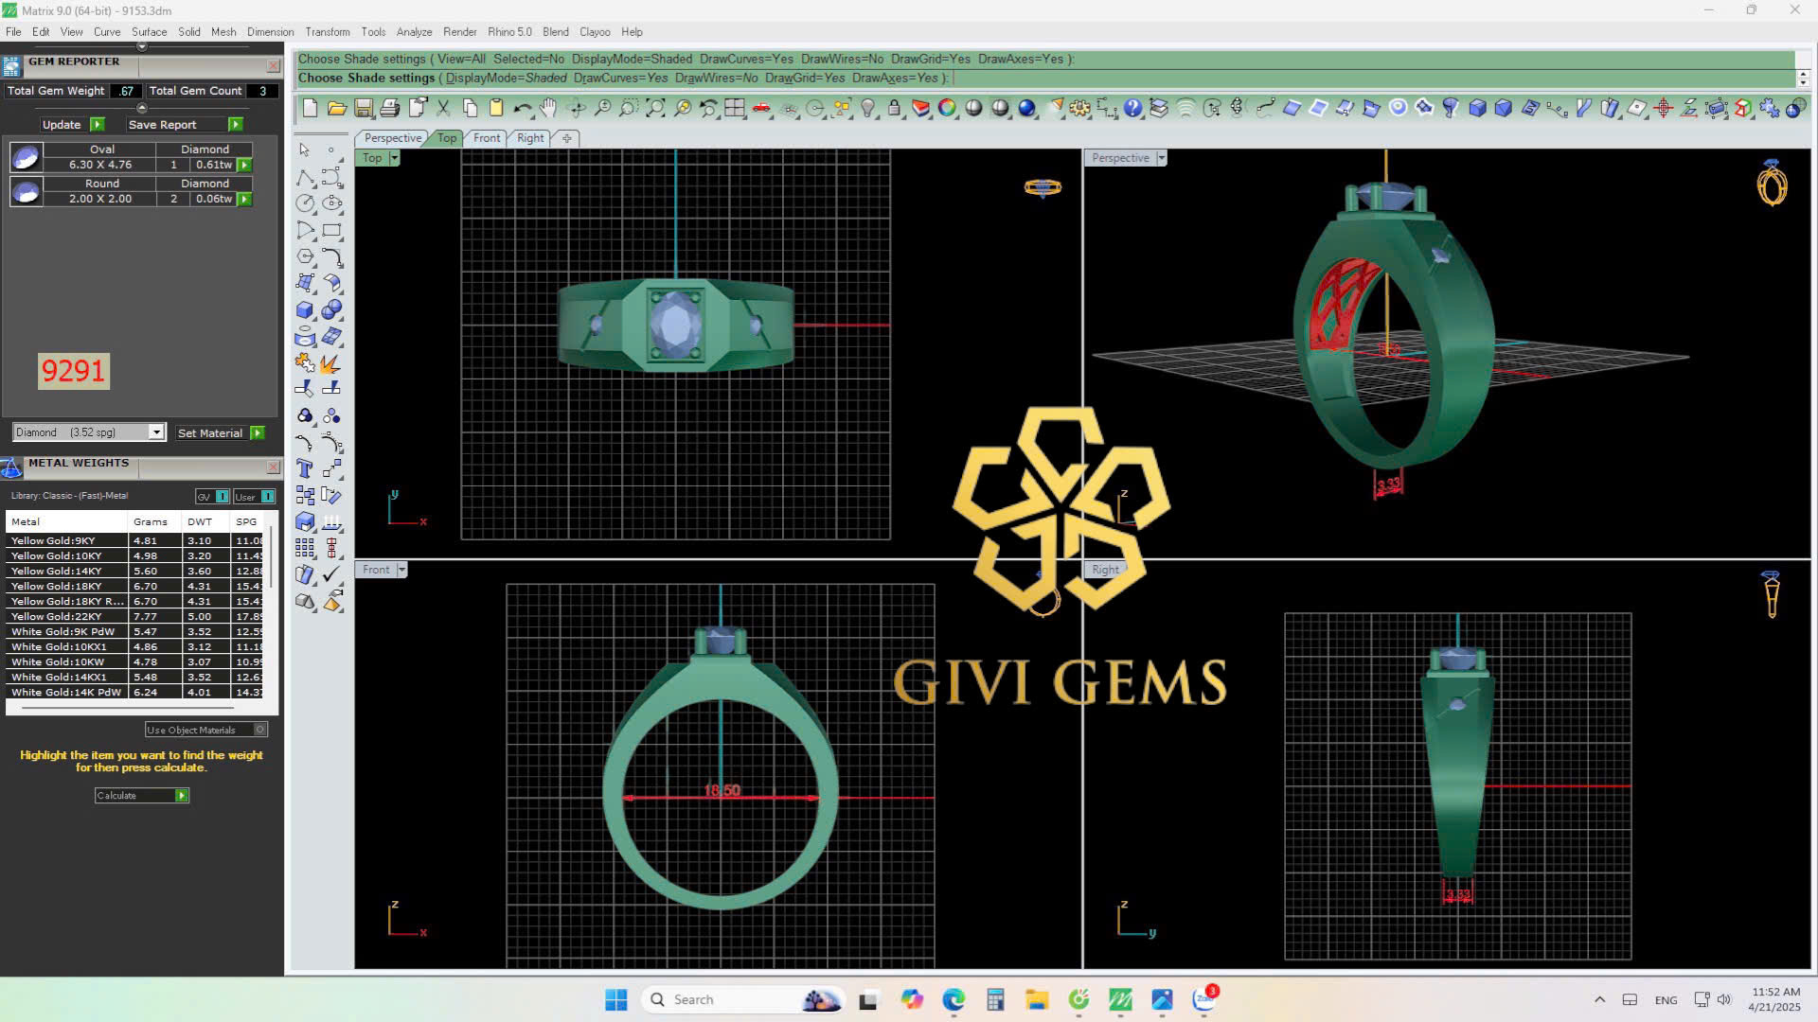Screen dimensions: 1818x1022
Task: Open Microsoft Edge from taskbar
Action: pyautogui.click(x=954, y=999)
